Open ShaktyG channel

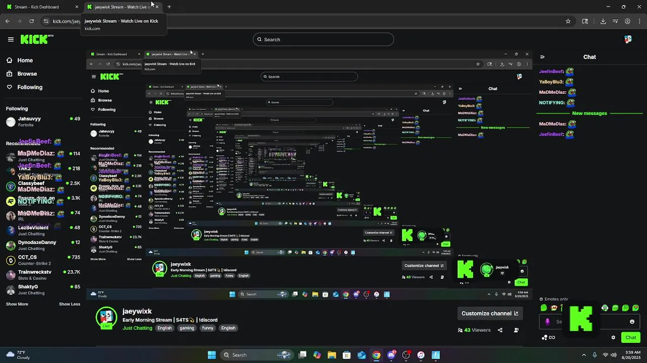[x=43, y=289]
